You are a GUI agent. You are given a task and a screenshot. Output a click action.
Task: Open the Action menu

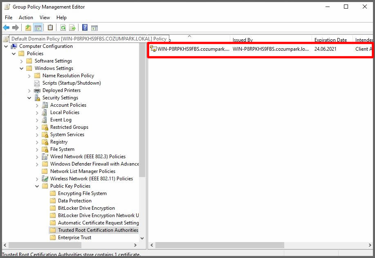pos(26,18)
